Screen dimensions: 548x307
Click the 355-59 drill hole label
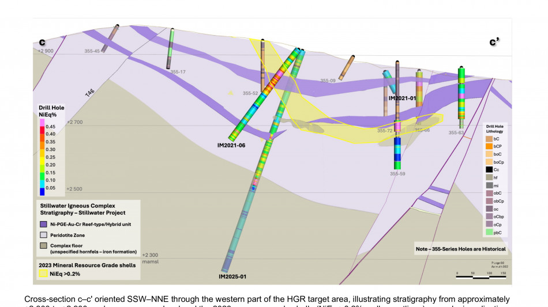coord(397,173)
